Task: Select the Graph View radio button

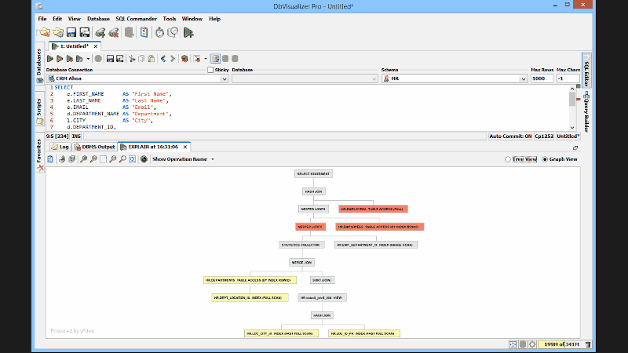Action: [545, 159]
